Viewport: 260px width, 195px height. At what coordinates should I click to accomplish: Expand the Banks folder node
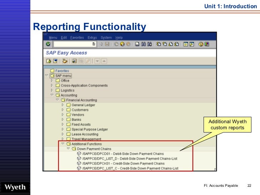[63, 119]
